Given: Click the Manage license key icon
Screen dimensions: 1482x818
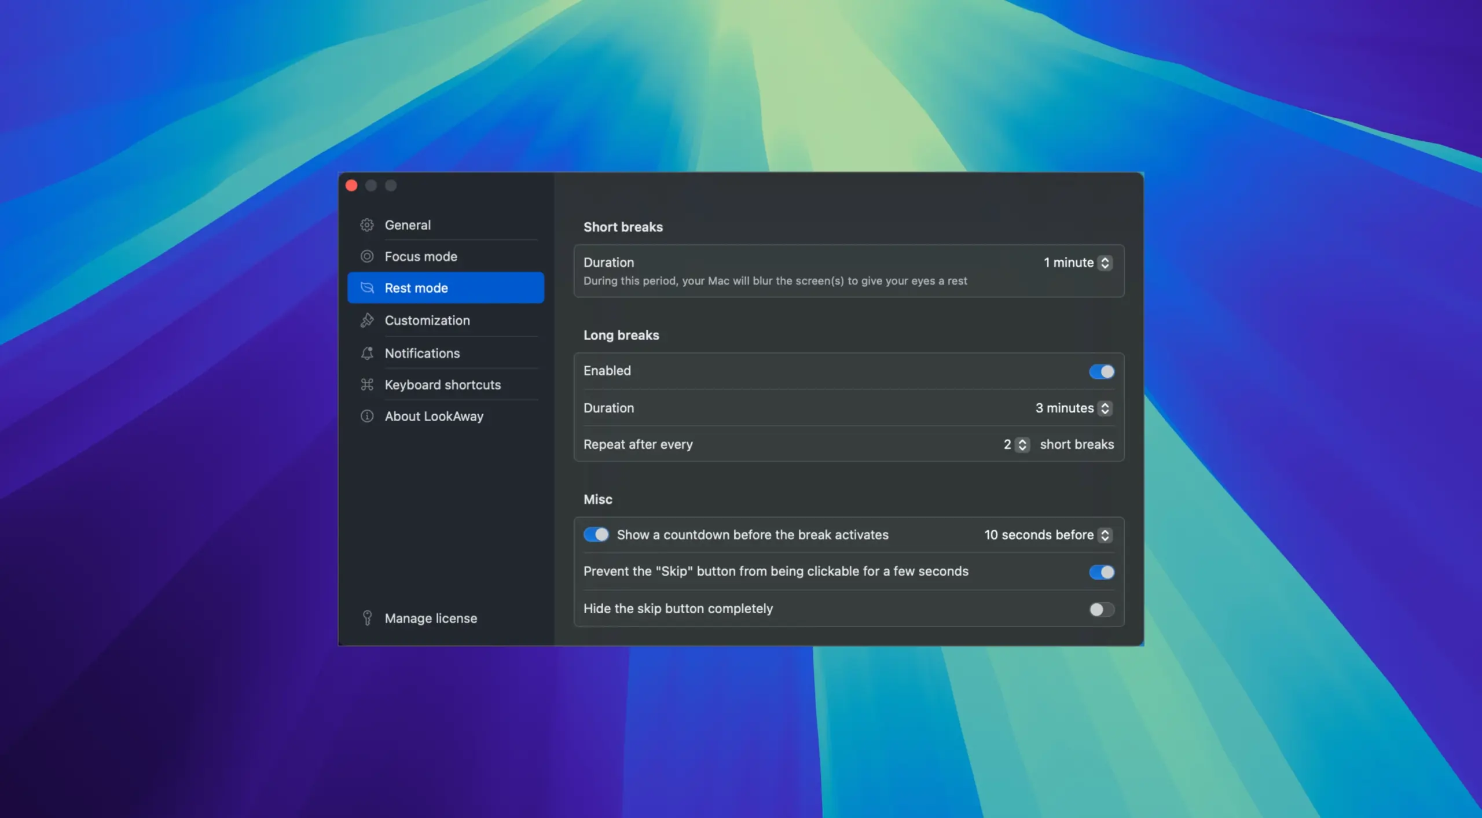Looking at the screenshot, I should tap(367, 618).
